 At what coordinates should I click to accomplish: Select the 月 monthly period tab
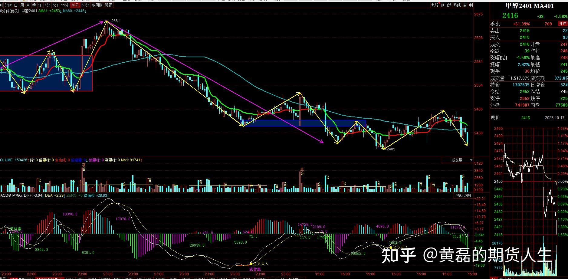[x=28, y=5]
